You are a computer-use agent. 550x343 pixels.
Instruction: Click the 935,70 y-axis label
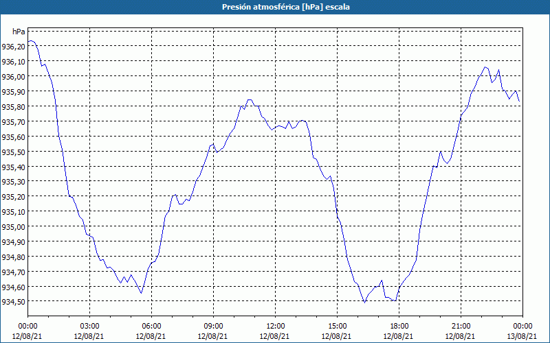(x=13, y=121)
